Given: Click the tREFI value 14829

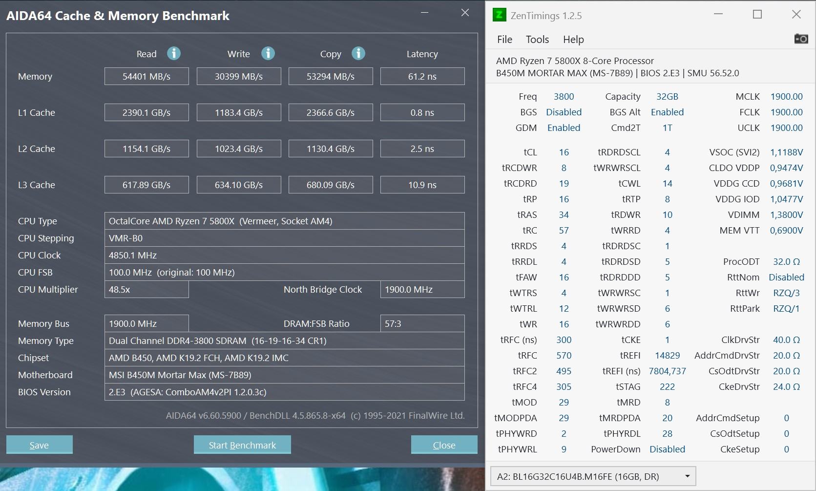Looking at the screenshot, I should tap(667, 355).
